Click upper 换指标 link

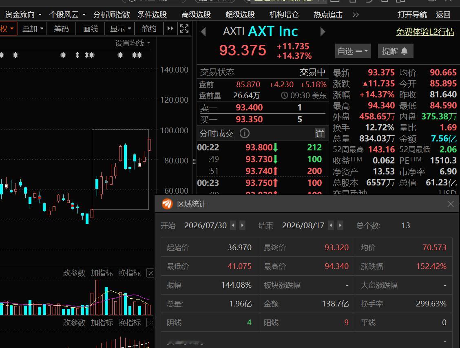(130, 273)
